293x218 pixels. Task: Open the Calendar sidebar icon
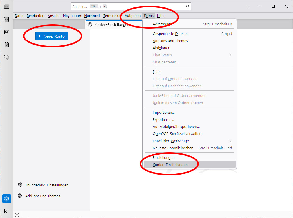click(7, 32)
